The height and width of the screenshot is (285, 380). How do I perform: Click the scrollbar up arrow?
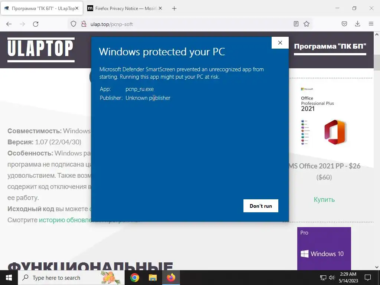point(377,35)
